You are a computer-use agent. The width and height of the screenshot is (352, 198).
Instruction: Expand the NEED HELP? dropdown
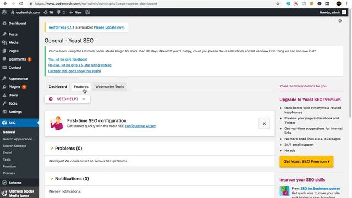[67, 99]
